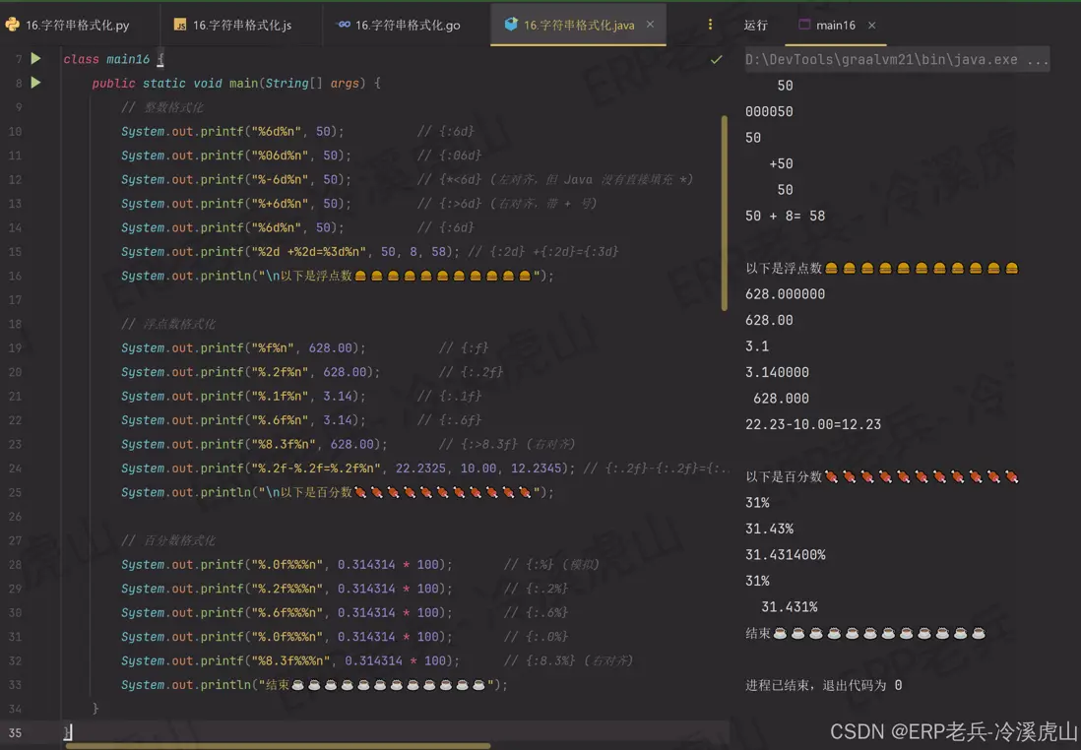The height and width of the screenshot is (750, 1081).
Task: Click the closing brace on line 35
Action: click(66, 732)
